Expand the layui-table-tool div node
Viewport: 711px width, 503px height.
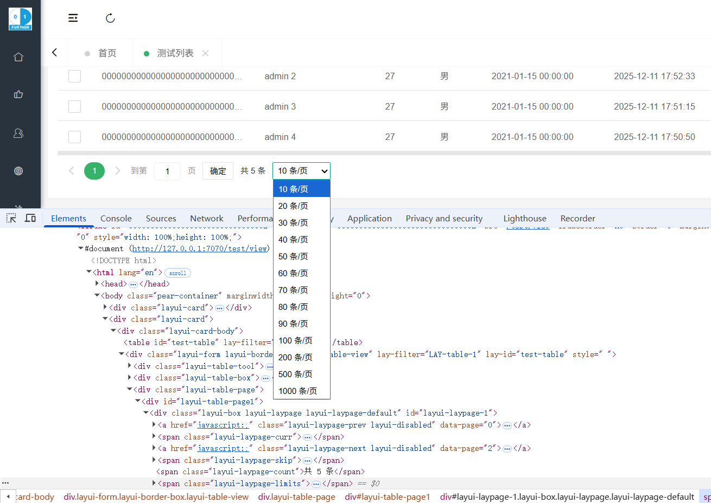coord(130,366)
